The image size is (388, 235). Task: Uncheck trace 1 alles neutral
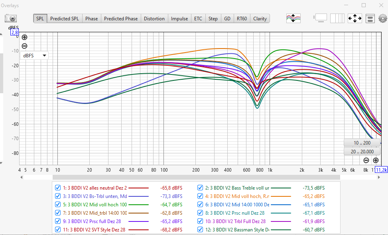pyautogui.click(x=58, y=187)
